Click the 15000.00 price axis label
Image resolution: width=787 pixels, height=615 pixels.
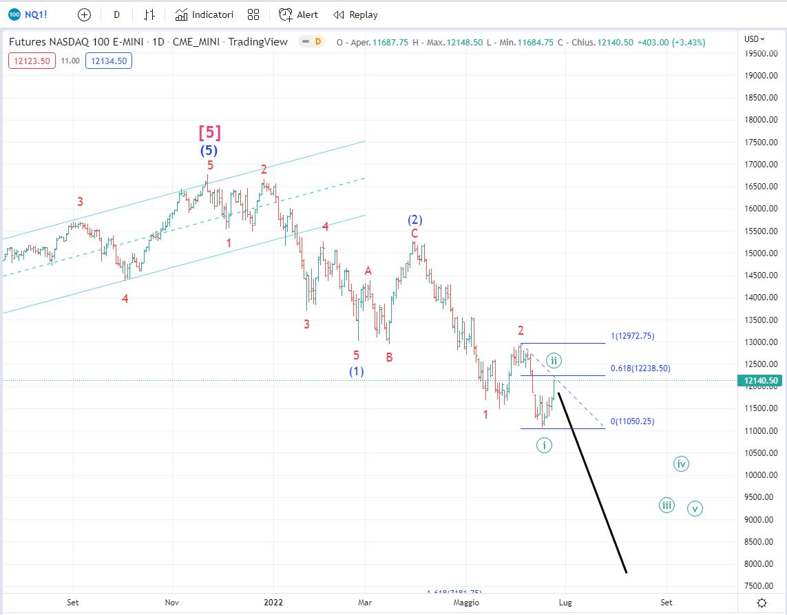point(761,253)
